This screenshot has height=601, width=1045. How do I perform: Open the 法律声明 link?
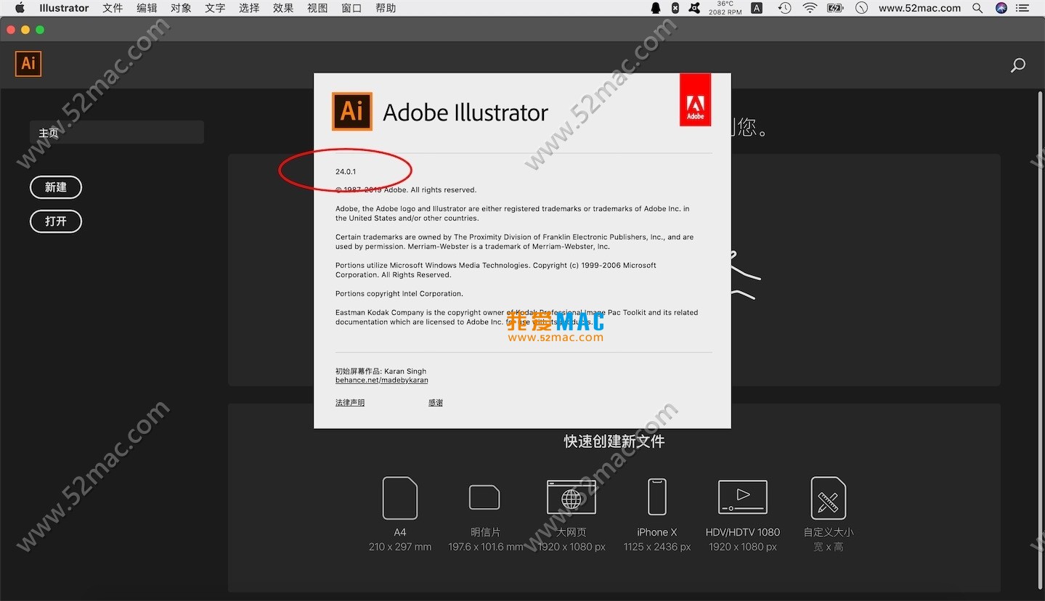pyautogui.click(x=349, y=401)
